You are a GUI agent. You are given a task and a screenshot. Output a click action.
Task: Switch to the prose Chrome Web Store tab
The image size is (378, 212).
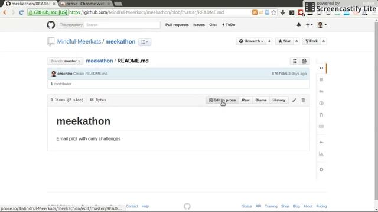coord(85,4)
